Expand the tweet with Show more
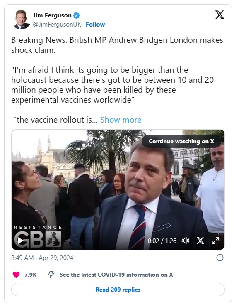Viewport: 234px width, 307px height. click(x=121, y=120)
